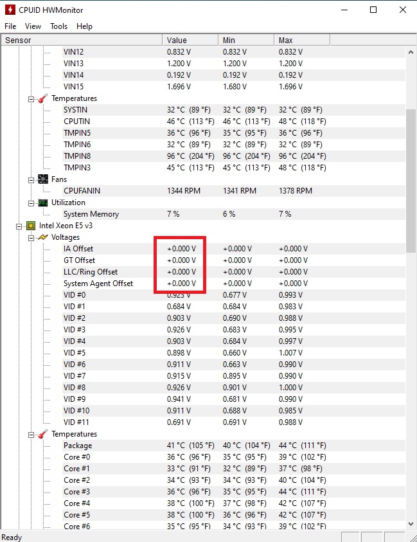417x542 pixels.
Task: Click the lower CPU Temperatures thermometer icon
Action: (43, 434)
